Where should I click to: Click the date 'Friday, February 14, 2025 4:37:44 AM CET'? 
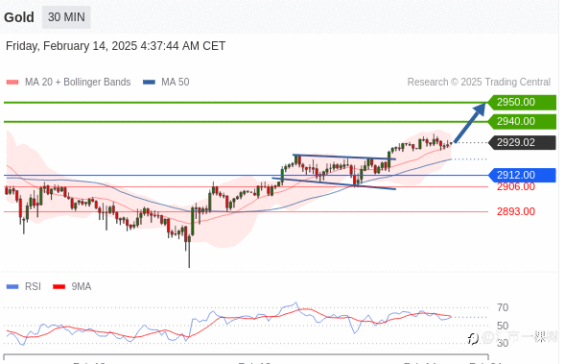[x=116, y=46]
